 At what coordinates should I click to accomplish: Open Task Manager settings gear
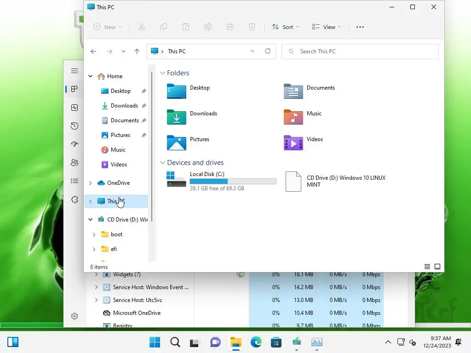75,316
